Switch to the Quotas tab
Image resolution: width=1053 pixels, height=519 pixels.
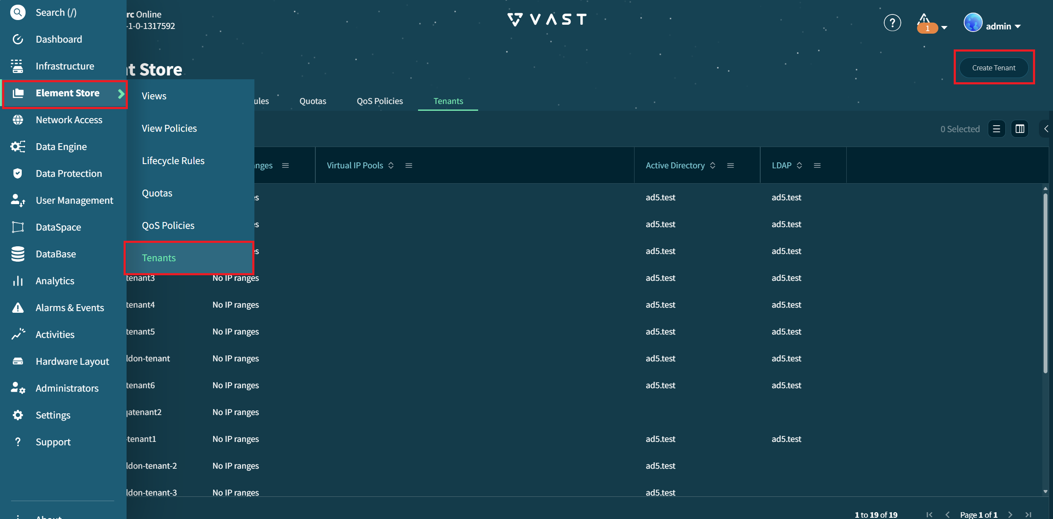point(313,101)
